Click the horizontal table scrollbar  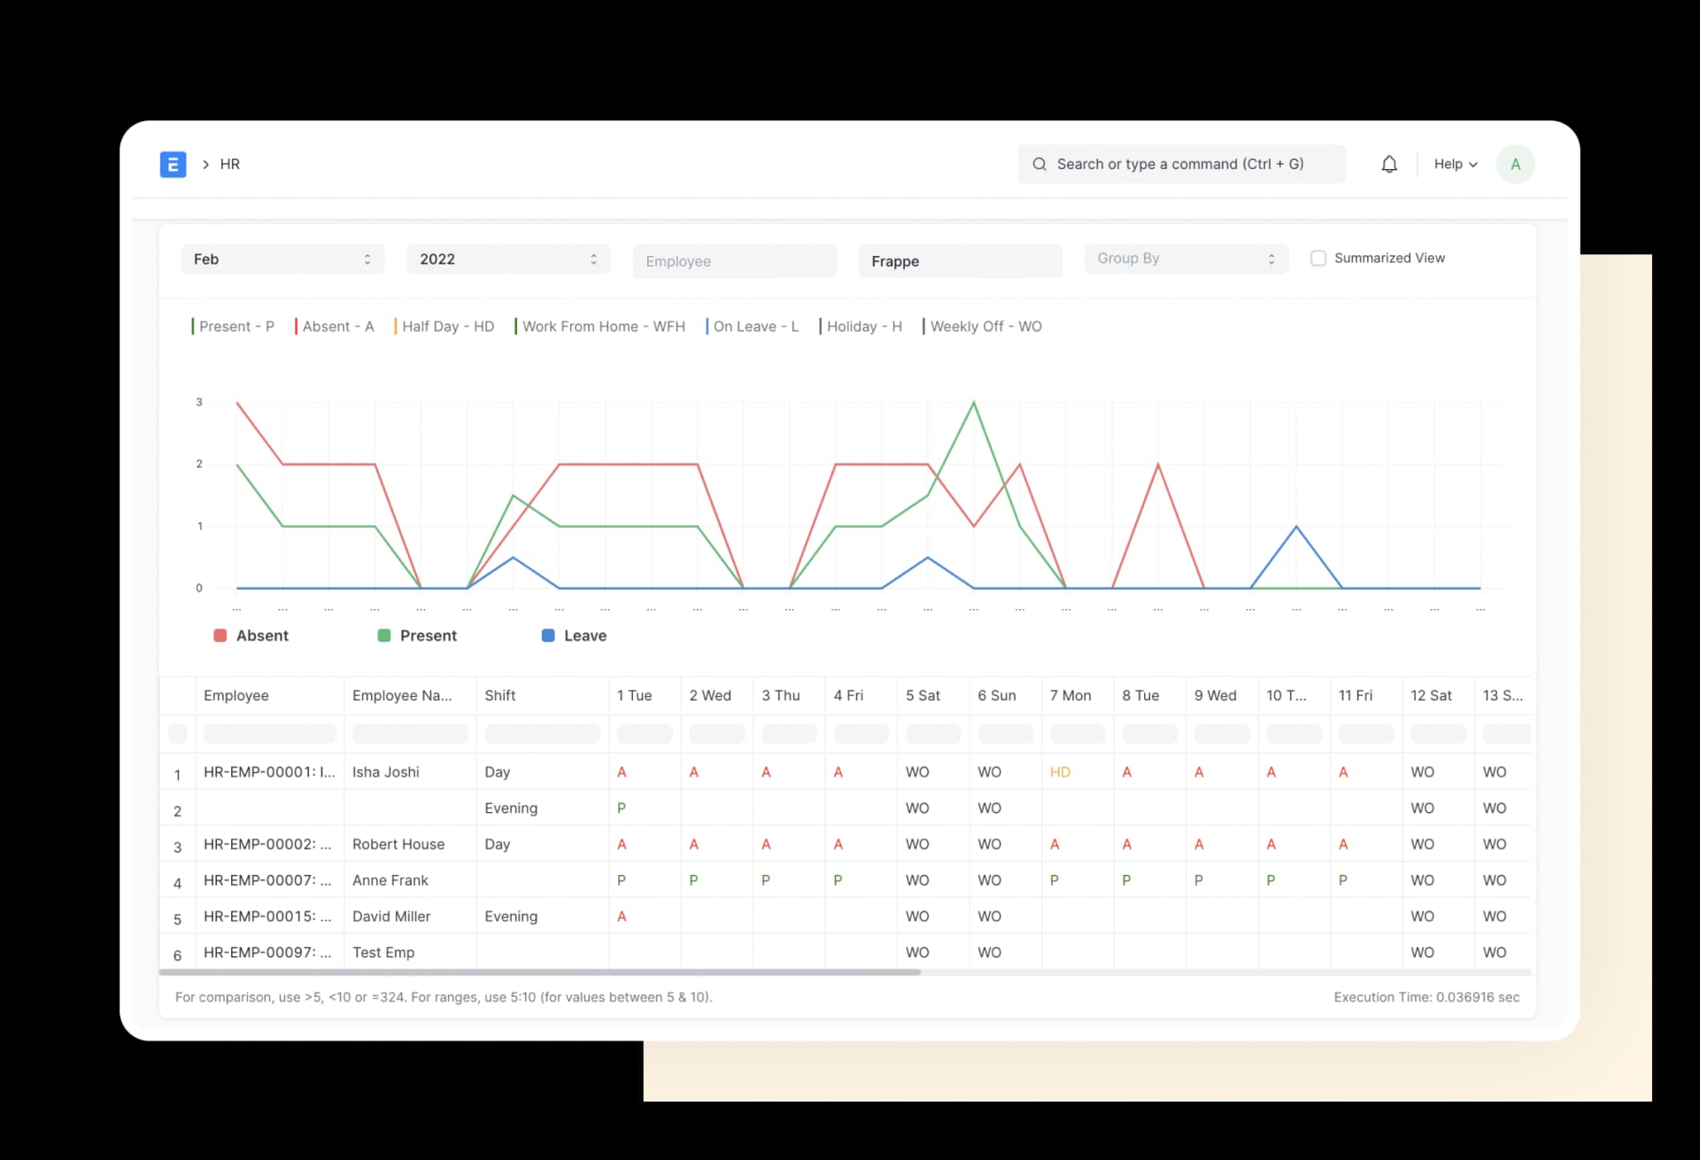pyautogui.click(x=540, y=972)
